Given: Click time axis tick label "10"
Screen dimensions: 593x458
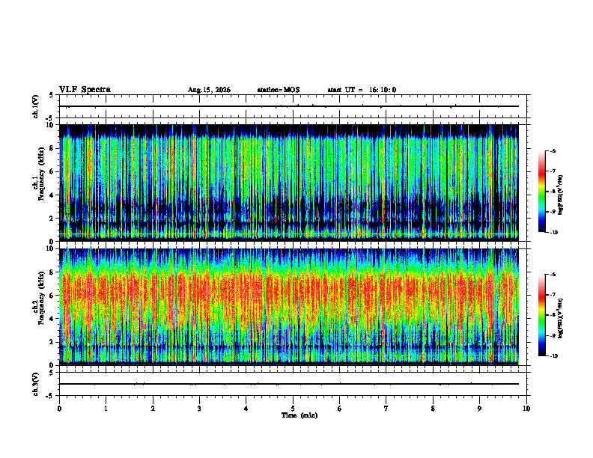Looking at the screenshot, I should [x=526, y=409].
